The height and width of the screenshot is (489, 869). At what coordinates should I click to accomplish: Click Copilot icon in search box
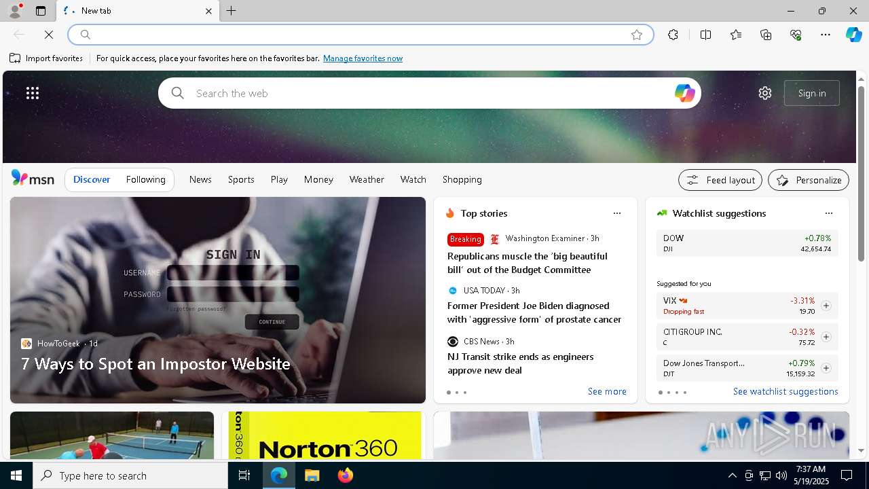[684, 93]
